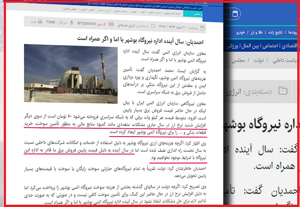Click the paragraph starting احمدیان خاطرنشان کرد: دولت تقریباً
Screen dimensions: 300x207
click(x=115, y=172)
